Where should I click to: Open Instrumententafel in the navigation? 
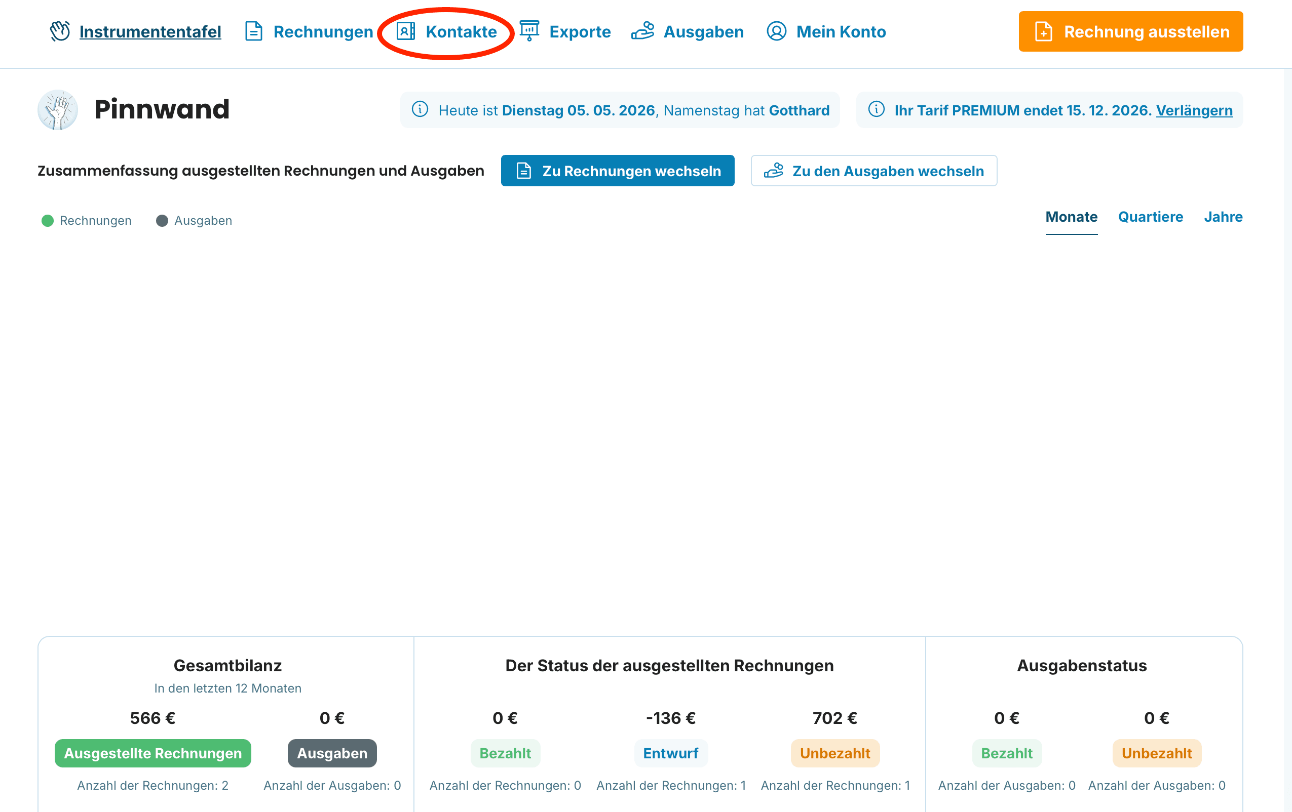150,31
